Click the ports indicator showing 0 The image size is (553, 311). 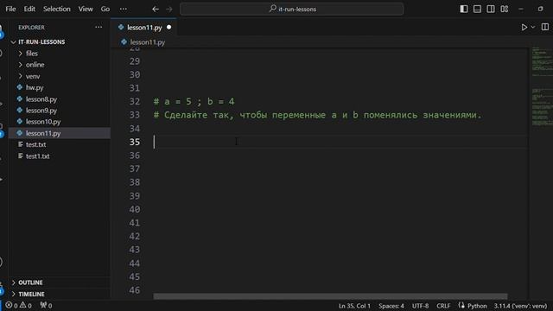point(46,305)
